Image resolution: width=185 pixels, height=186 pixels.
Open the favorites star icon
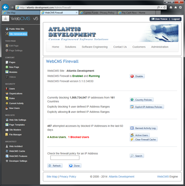pos(176,7)
